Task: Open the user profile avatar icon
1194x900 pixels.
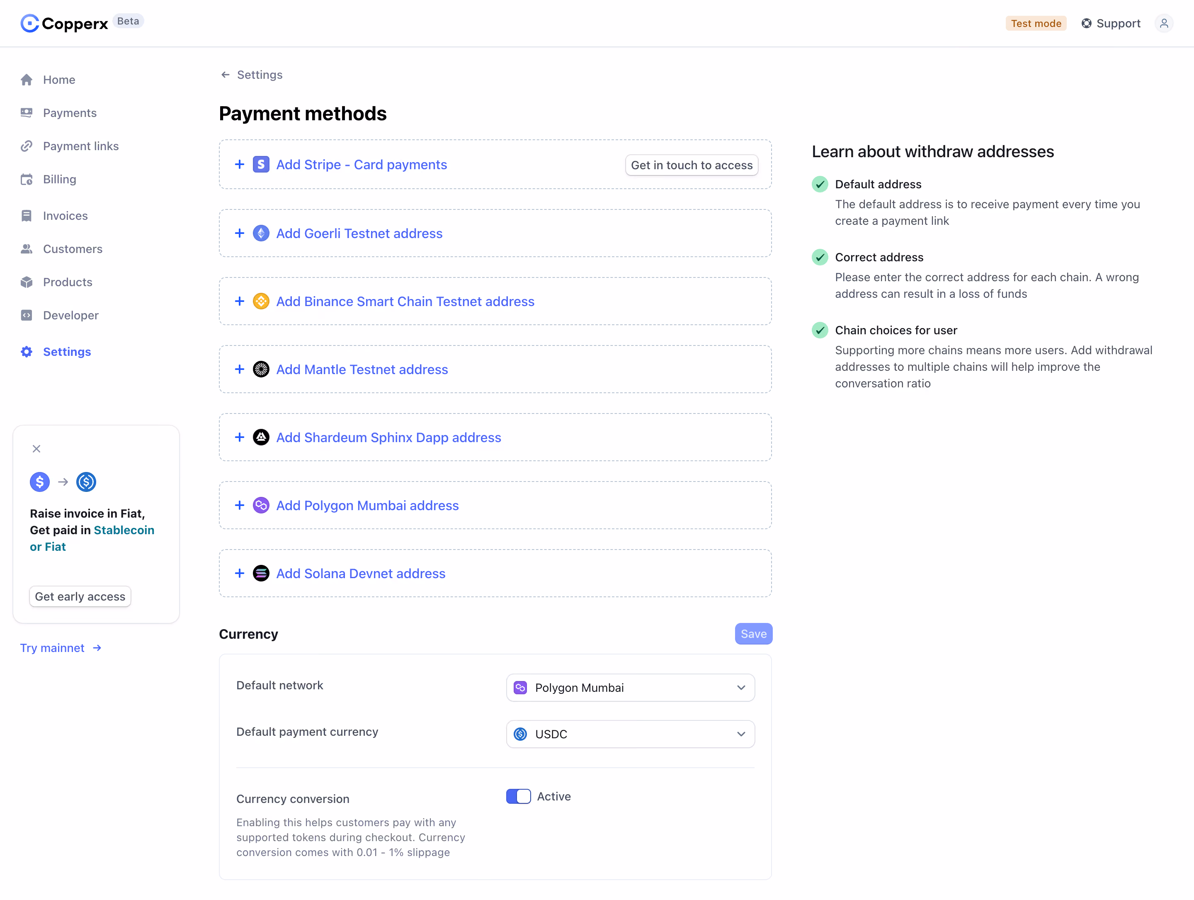Action: click(x=1164, y=23)
